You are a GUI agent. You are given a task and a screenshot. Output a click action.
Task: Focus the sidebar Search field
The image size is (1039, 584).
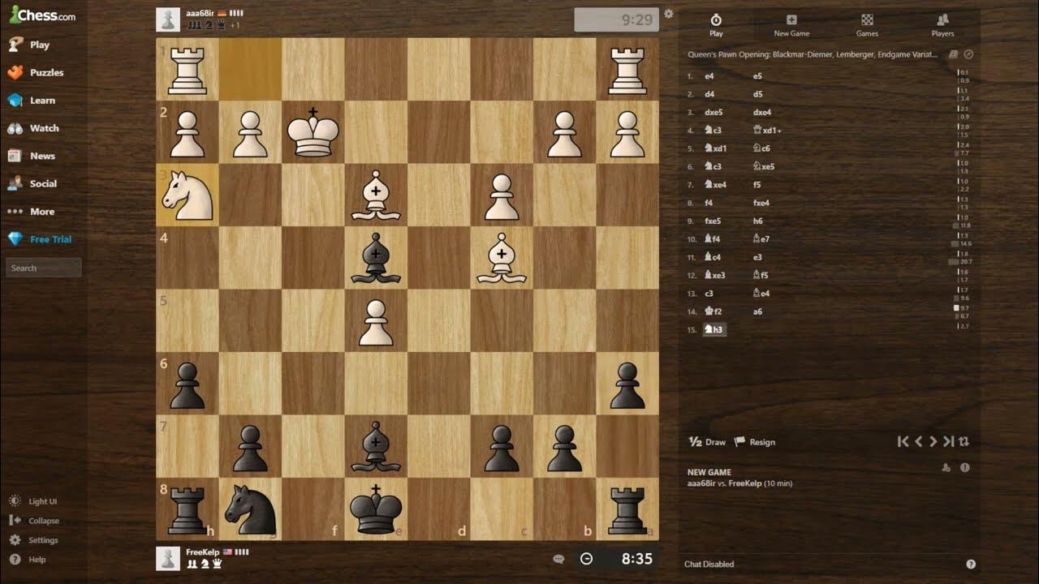tap(44, 268)
